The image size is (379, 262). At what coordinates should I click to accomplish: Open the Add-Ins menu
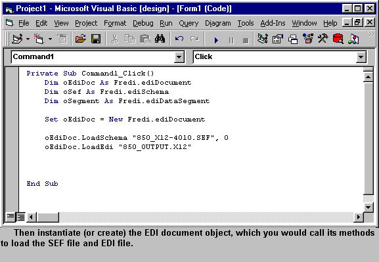(x=273, y=23)
